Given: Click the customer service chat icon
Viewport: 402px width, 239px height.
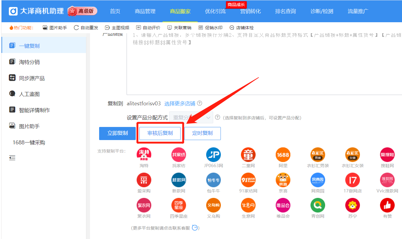Looking at the screenshot, I should tap(195, 228).
